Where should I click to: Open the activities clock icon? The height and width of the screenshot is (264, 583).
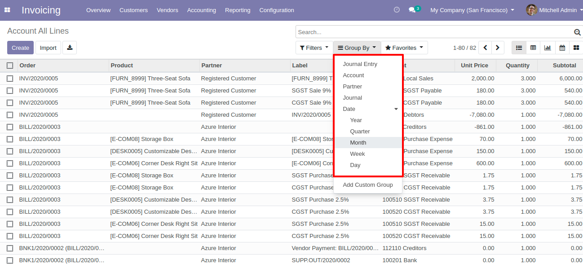click(x=397, y=10)
